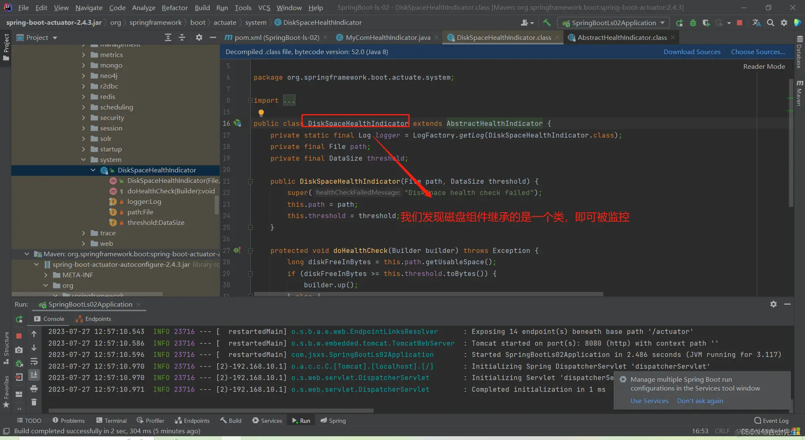805x440 pixels.
Task: Click the trash icon to clear console
Action: [x=34, y=402]
